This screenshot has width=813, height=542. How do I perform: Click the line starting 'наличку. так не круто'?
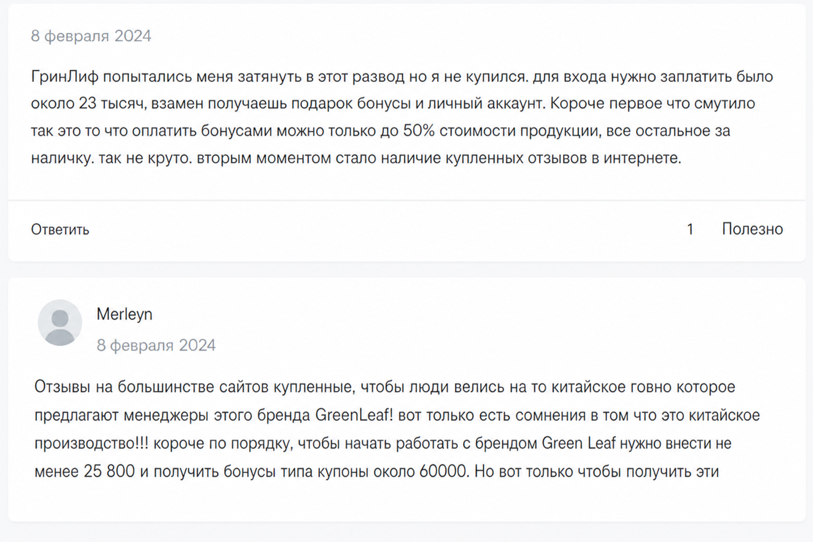(356, 158)
